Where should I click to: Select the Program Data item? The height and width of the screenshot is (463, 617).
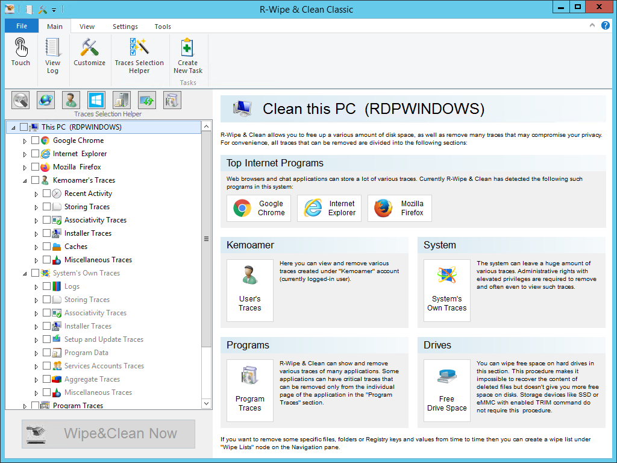tap(86, 352)
